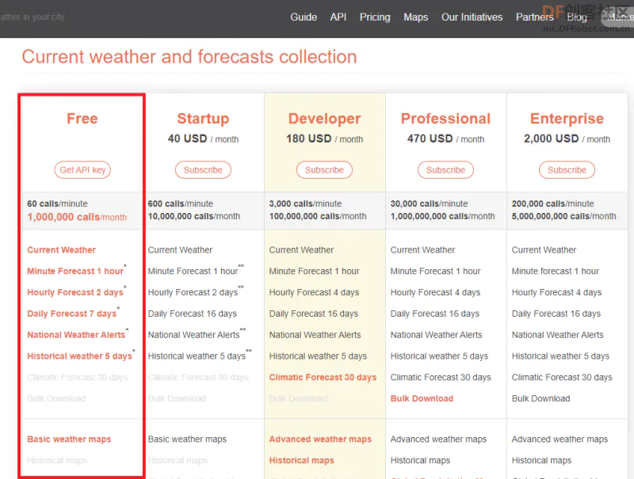This screenshot has width=634, height=479.
Task: Click the 600 calls/minute Startup limit
Action: tap(181, 203)
